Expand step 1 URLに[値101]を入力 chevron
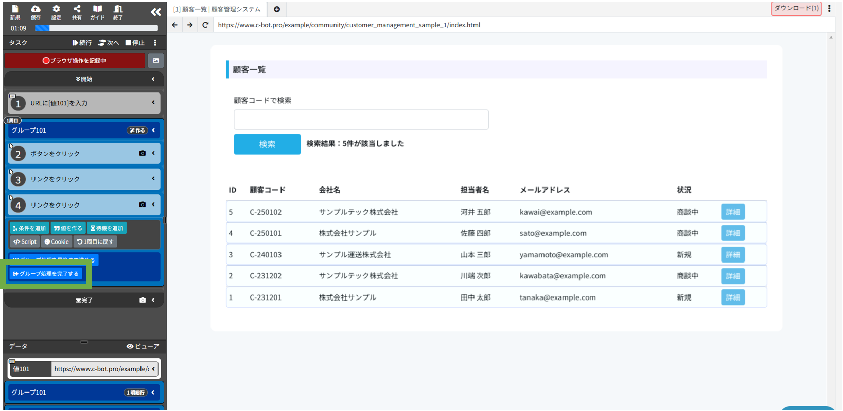The height and width of the screenshot is (411, 843). [x=153, y=103]
